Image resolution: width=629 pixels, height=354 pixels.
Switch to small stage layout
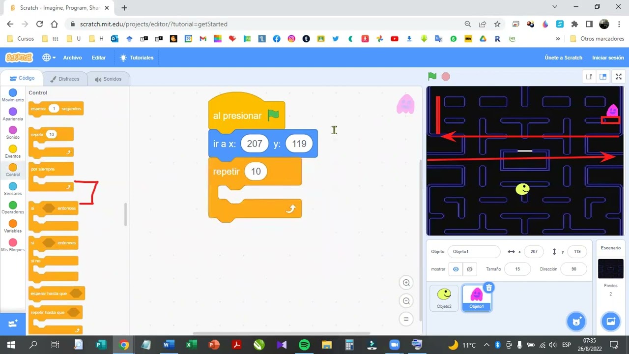click(x=589, y=76)
